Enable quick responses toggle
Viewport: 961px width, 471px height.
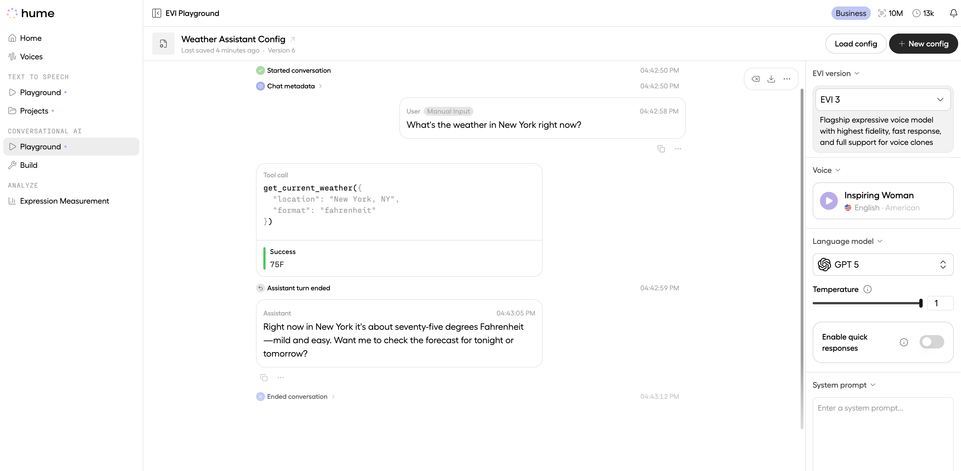point(932,342)
